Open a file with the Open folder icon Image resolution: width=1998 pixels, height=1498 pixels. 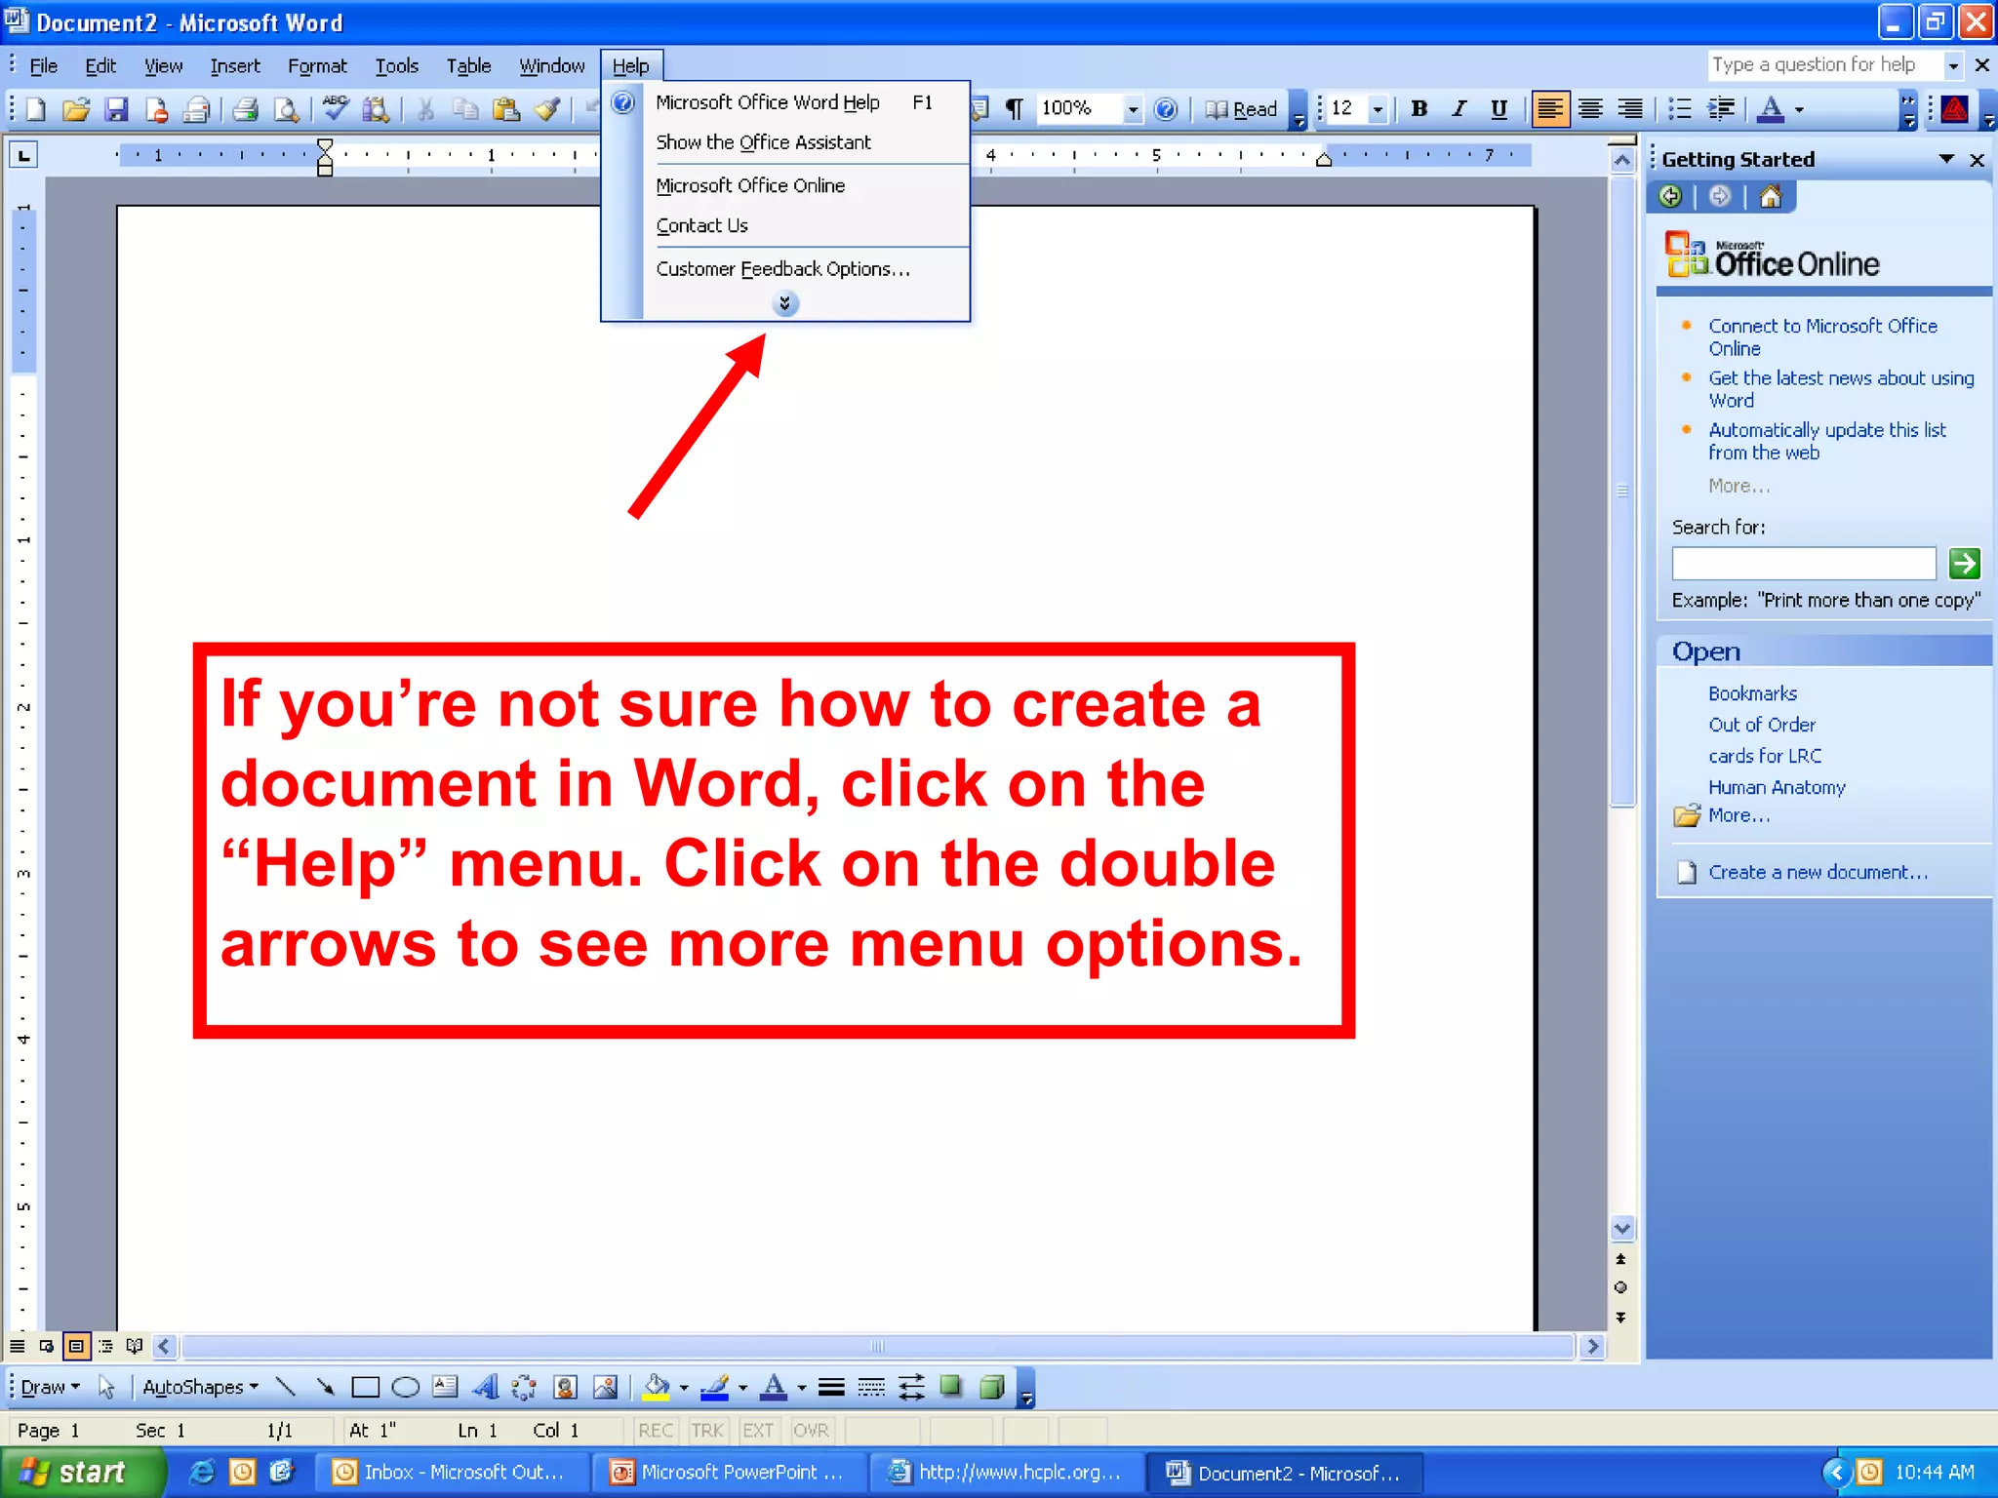[76, 109]
